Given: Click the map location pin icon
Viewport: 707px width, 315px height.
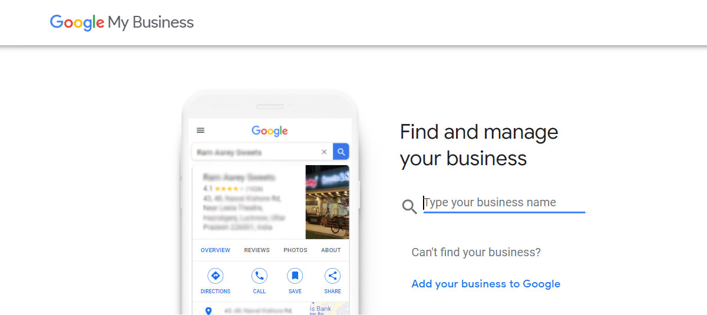Looking at the screenshot, I should tap(208, 310).
